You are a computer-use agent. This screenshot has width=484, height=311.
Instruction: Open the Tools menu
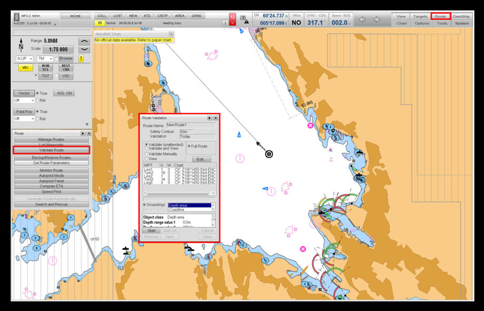[x=442, y=23]
